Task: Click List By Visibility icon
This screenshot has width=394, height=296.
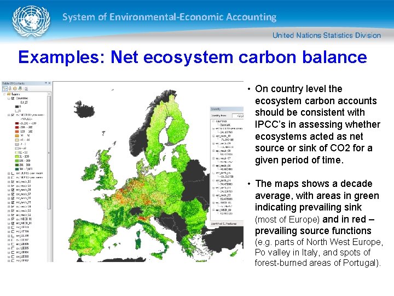Action: coord(15,89)
